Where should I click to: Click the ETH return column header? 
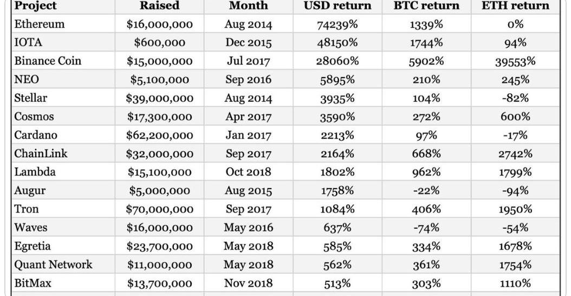(x=515, y=6)
